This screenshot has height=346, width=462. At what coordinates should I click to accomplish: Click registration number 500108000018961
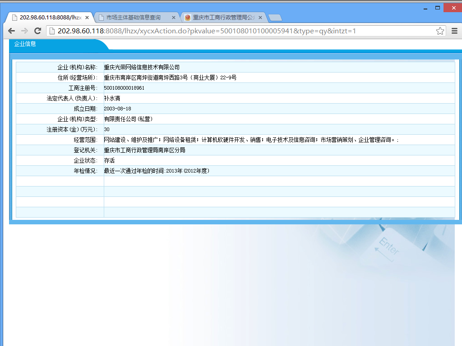(x=124, y=88)
